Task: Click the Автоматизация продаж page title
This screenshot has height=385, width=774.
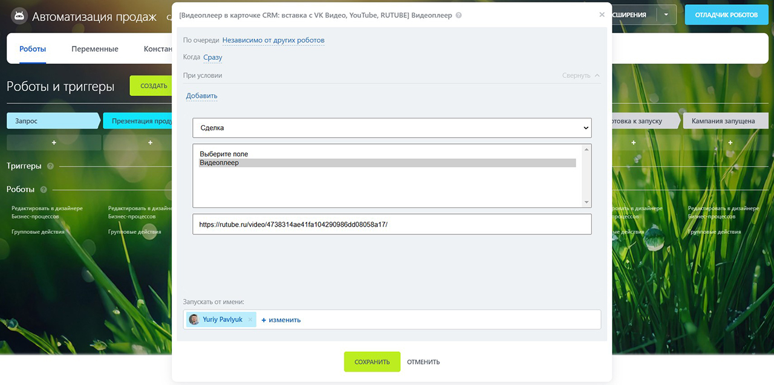Action: [x=94, y=16]
